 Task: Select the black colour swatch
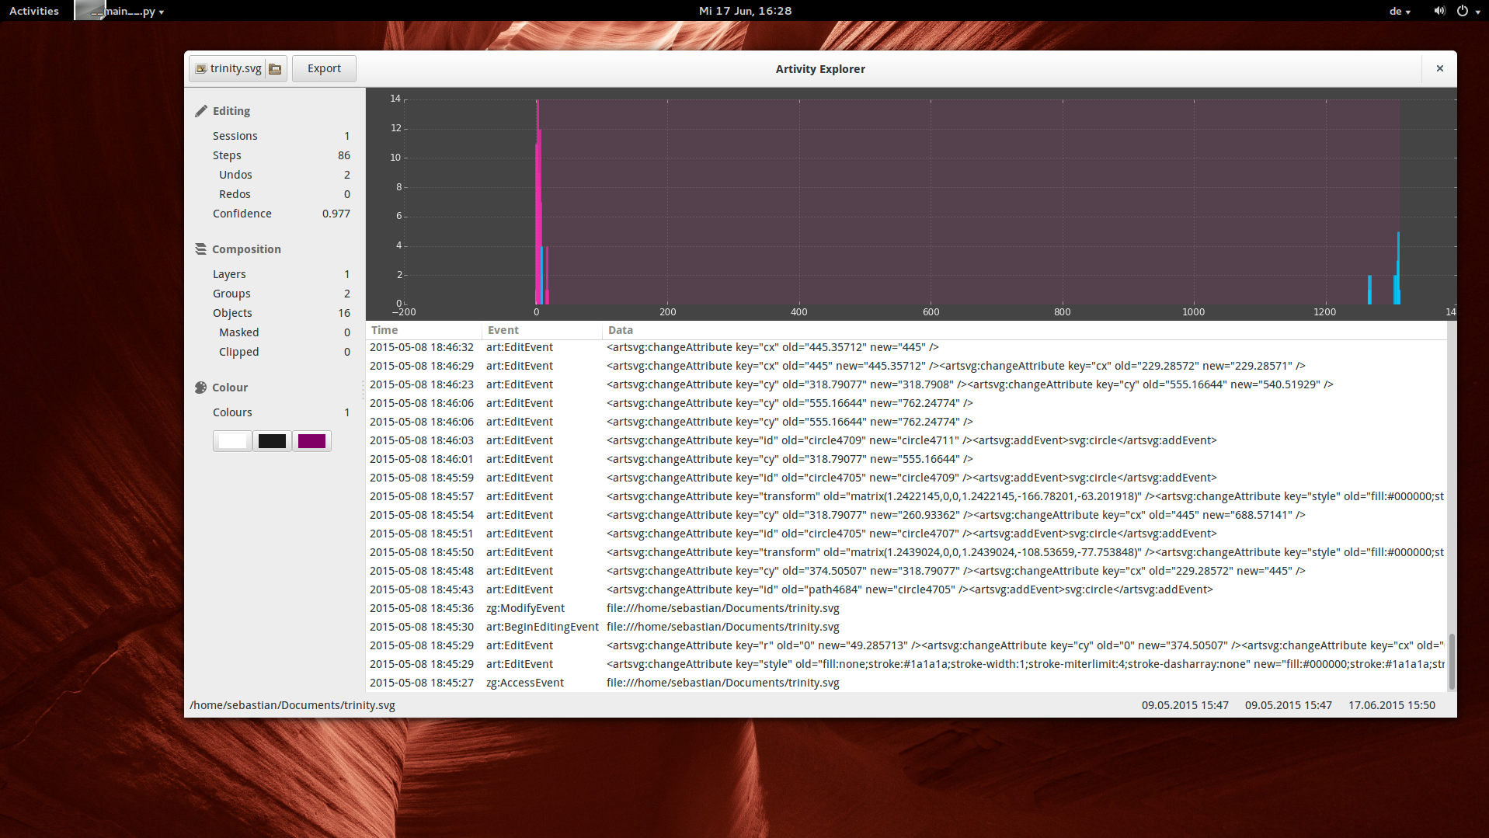(x=272, y=441)
